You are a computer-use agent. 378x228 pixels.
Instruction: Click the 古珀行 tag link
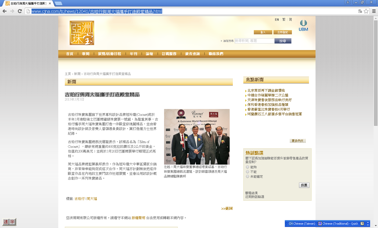[80, 199]
